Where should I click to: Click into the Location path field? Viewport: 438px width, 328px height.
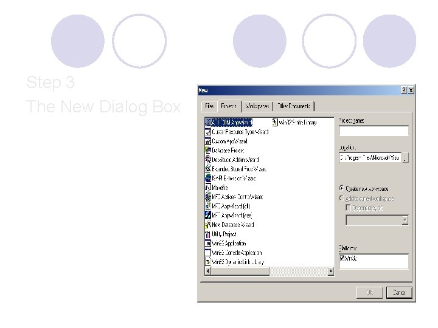[x=370, y=157]
